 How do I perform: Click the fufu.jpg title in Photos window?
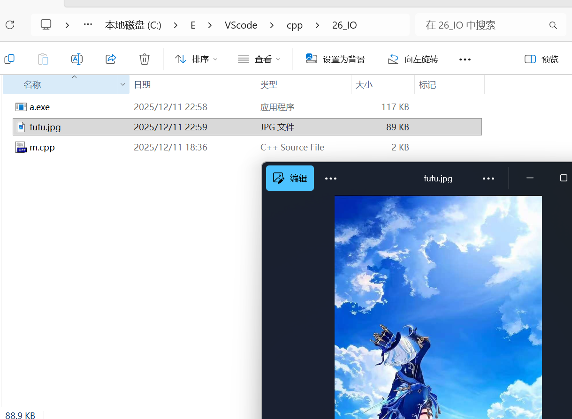[x=438, y=178]
